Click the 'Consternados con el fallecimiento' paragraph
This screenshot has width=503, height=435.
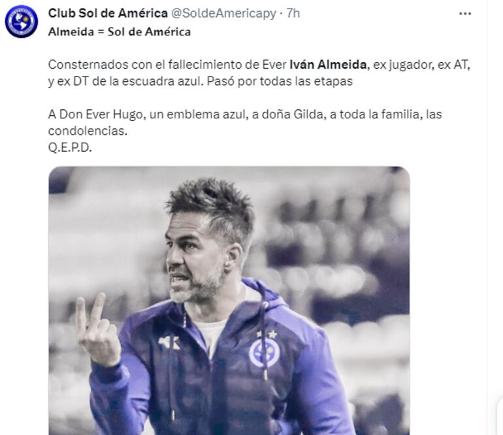click(x=259, y=73)
